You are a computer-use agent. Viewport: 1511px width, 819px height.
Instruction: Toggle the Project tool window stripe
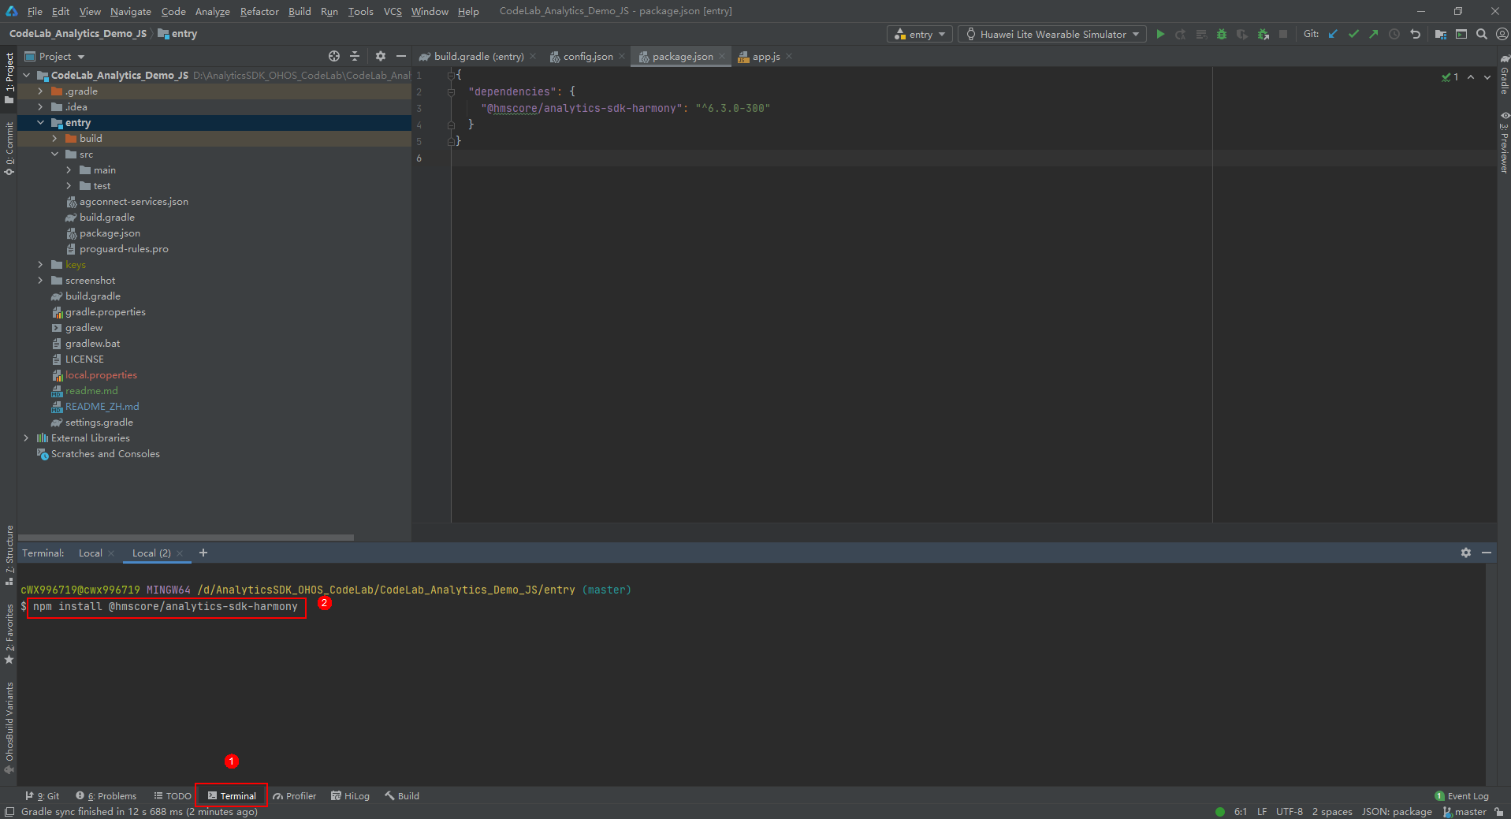(9, 76)
